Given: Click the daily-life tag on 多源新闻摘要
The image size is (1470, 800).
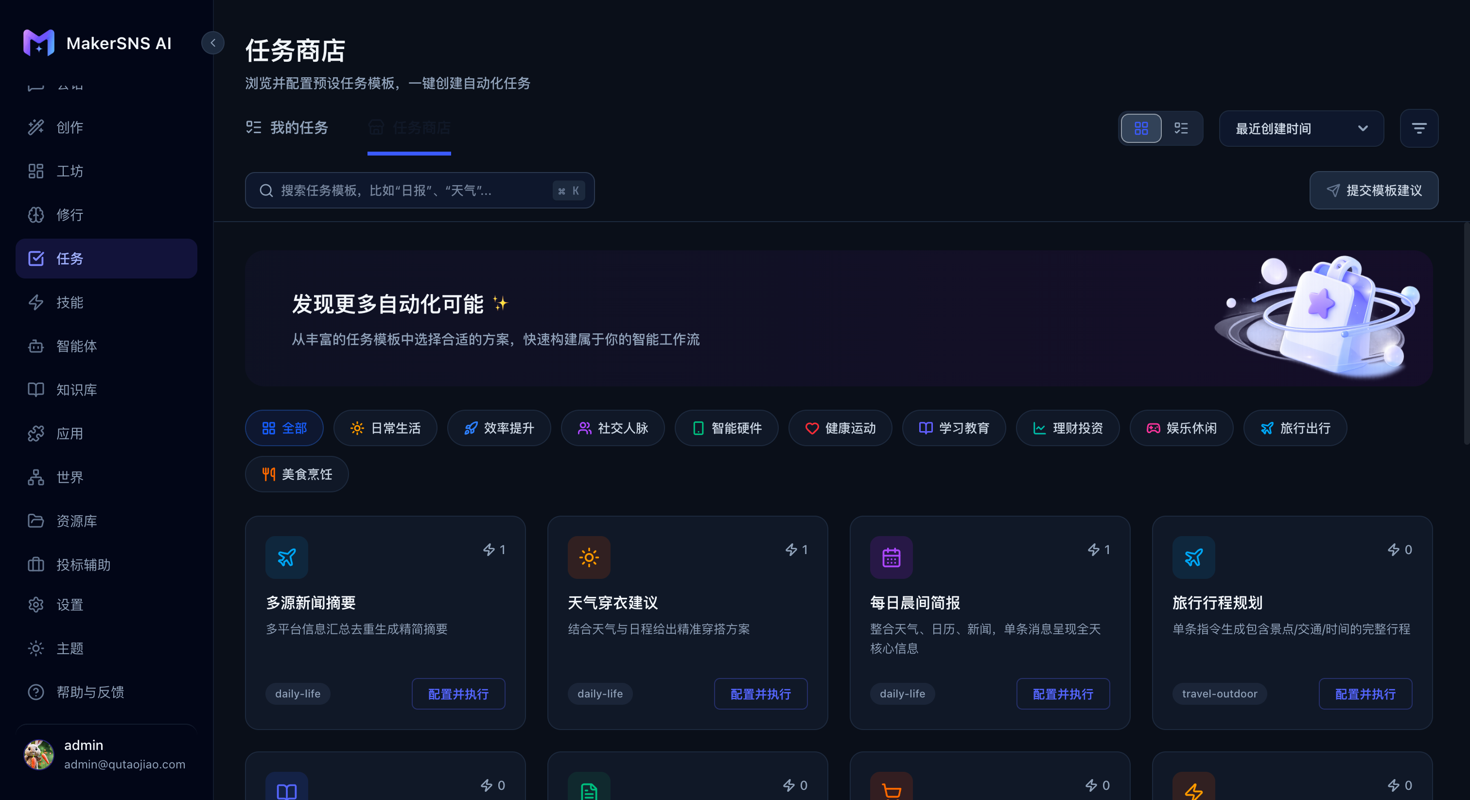Looking at the screenshot, I should 298,694.
